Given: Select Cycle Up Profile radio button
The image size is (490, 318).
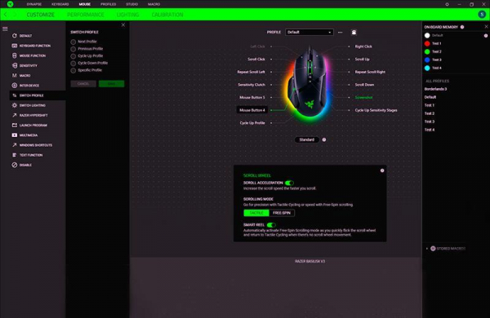Looking at the screenshot, I should click(73, 56).
